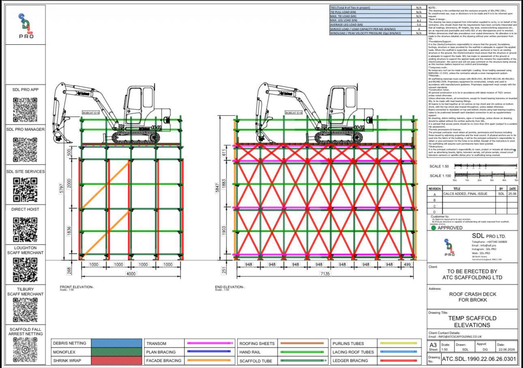523x368 pixels.
Task: Click the blue Plan Bracing legend line
Action: click(x=209, y=351)
